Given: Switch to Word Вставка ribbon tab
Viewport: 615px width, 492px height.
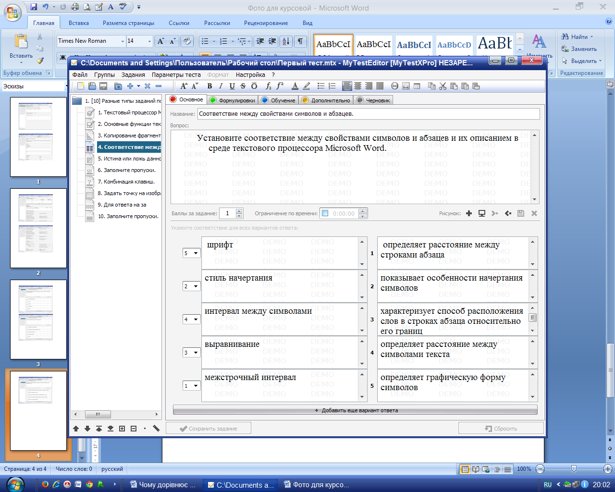Looking at the screenshot, I should point(79,23).
